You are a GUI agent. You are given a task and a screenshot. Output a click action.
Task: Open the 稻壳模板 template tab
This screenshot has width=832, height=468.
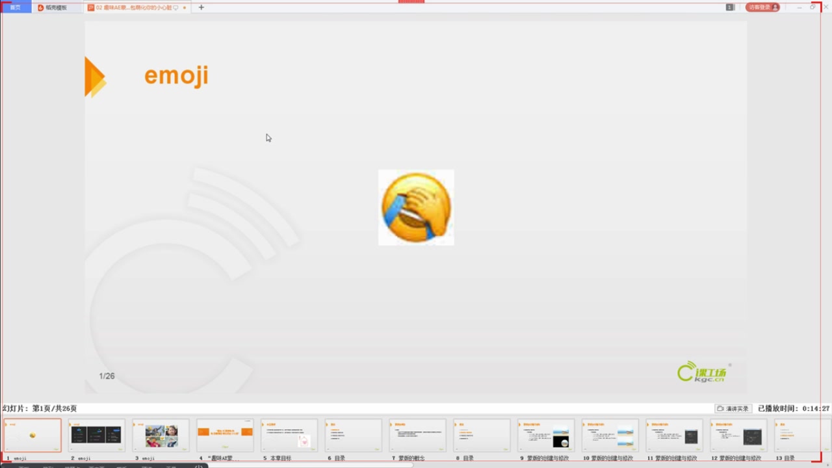(53, 7)
